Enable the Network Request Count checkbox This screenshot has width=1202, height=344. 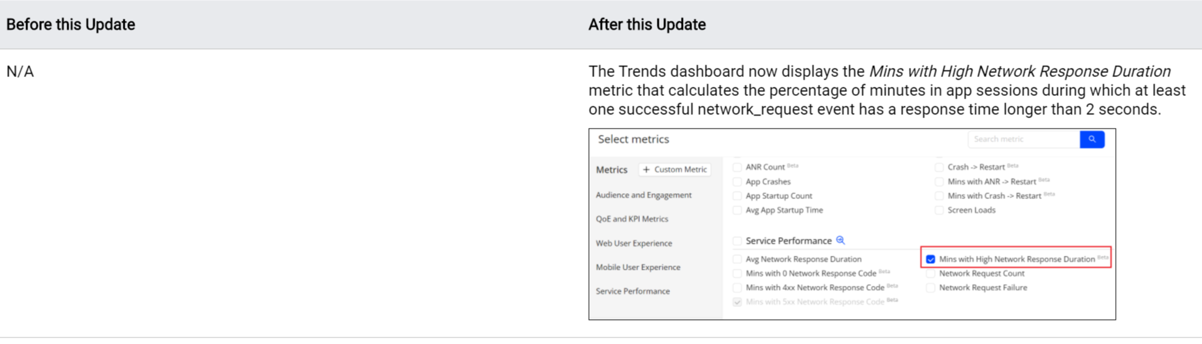pos(930,274)
